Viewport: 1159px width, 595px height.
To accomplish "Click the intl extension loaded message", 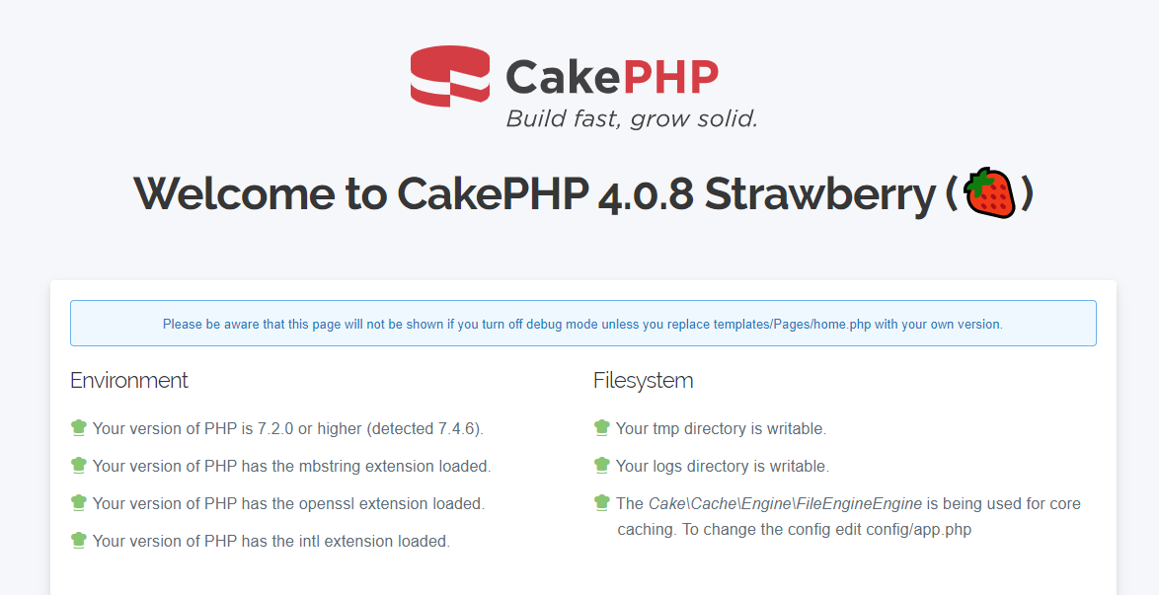I will pyautogui.click(x=271, y=542).
